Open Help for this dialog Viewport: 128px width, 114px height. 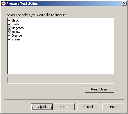pyautogui.click(x=113, y=107)
